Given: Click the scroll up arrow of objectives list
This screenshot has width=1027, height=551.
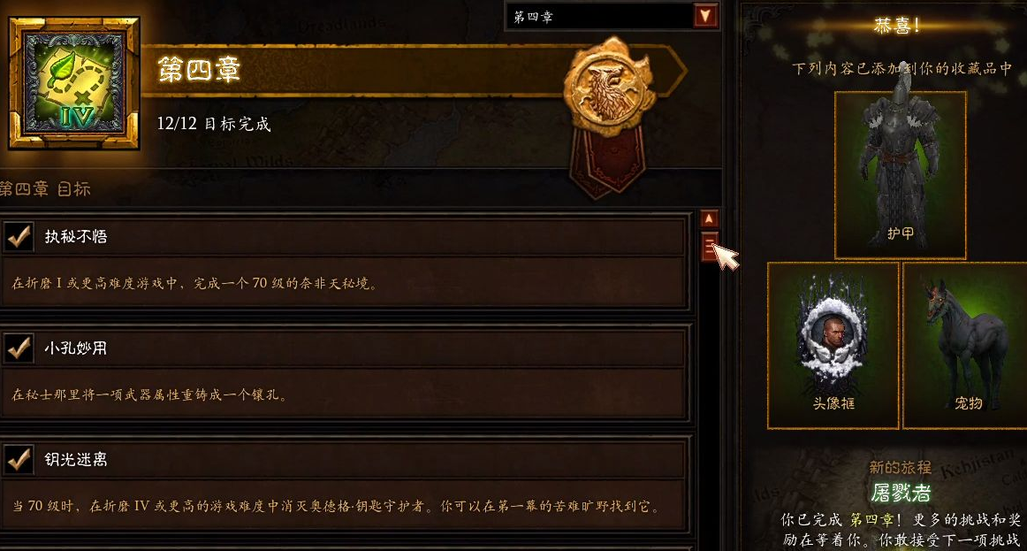Looking at the screenshot, I should 709,218.
